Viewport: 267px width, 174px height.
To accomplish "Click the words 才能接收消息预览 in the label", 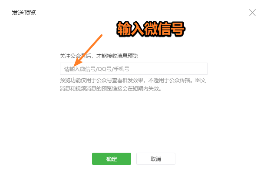I will tap(117, 56).
